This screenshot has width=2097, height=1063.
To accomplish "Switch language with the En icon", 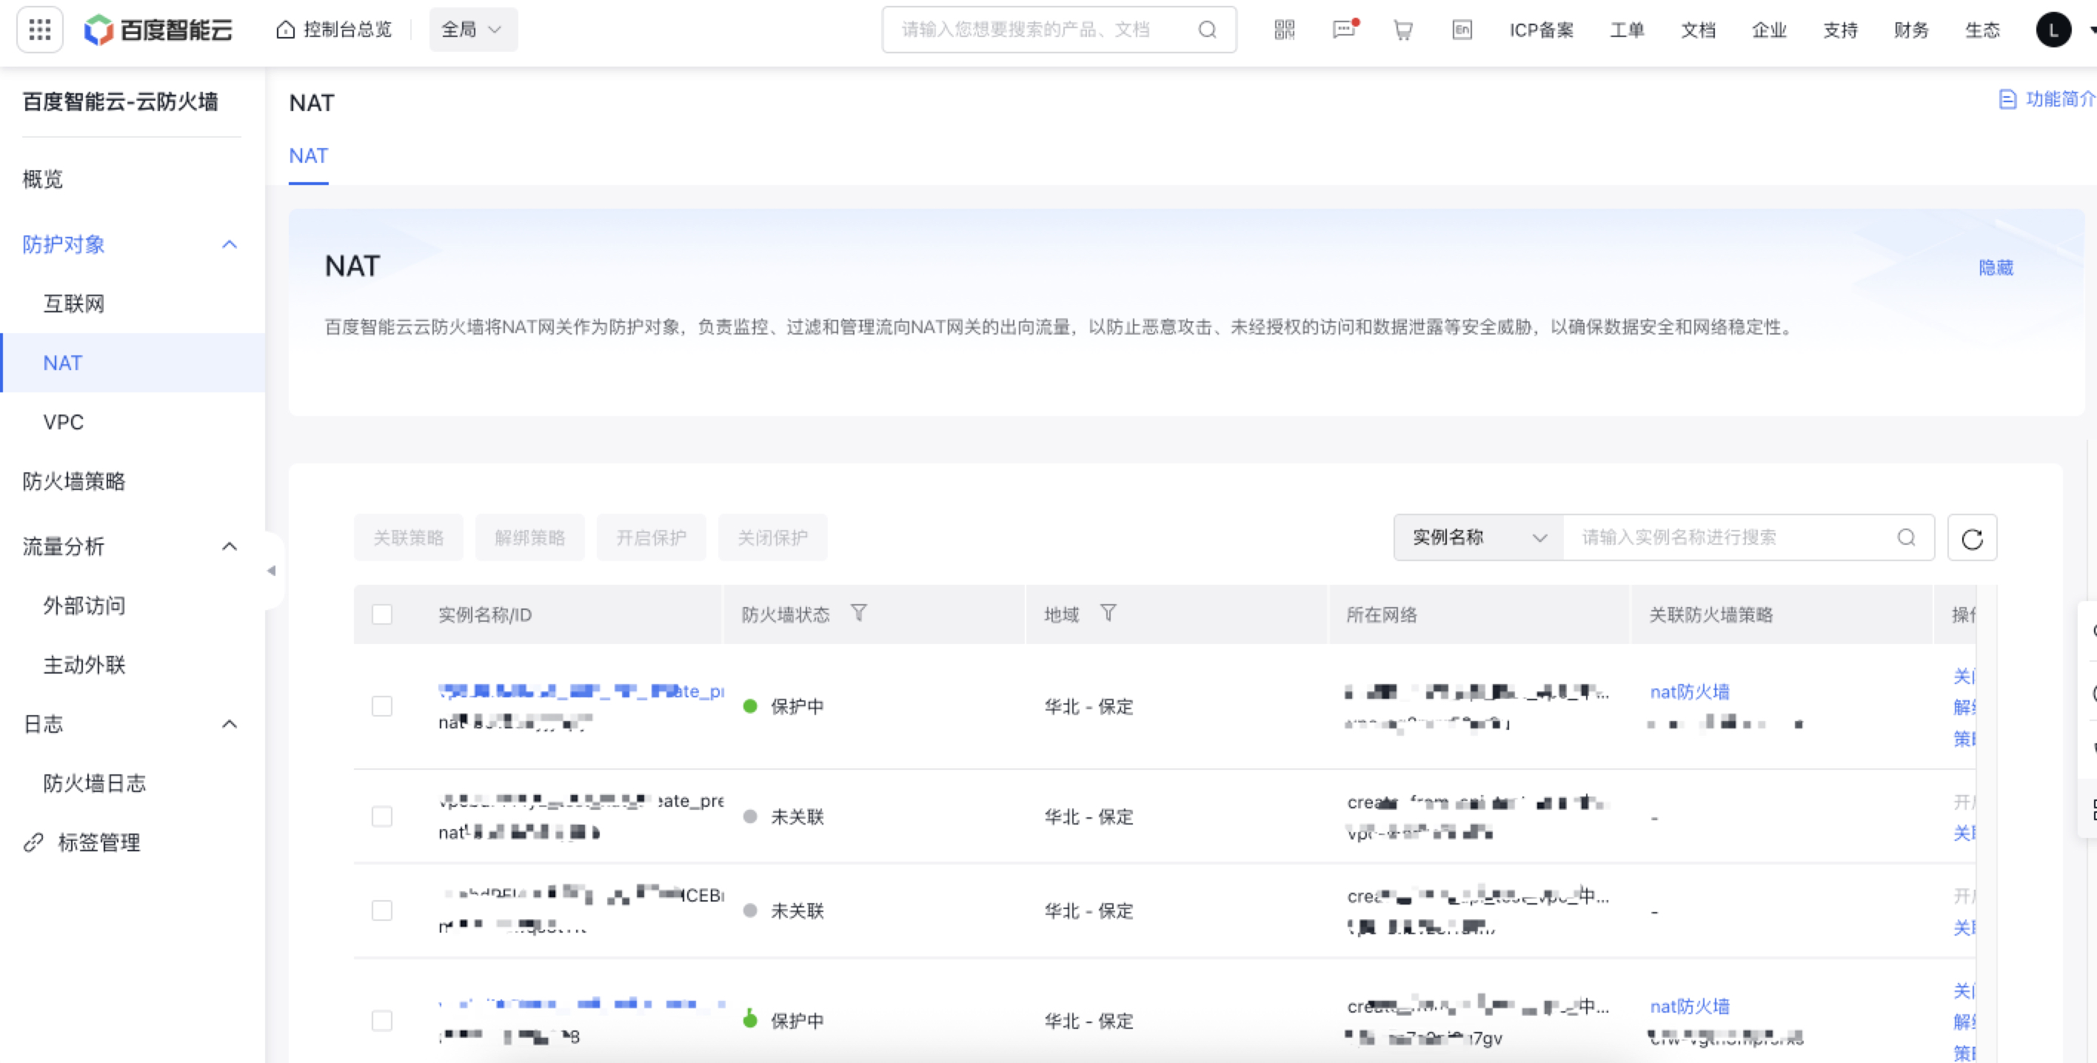I will coord(1462,30).
